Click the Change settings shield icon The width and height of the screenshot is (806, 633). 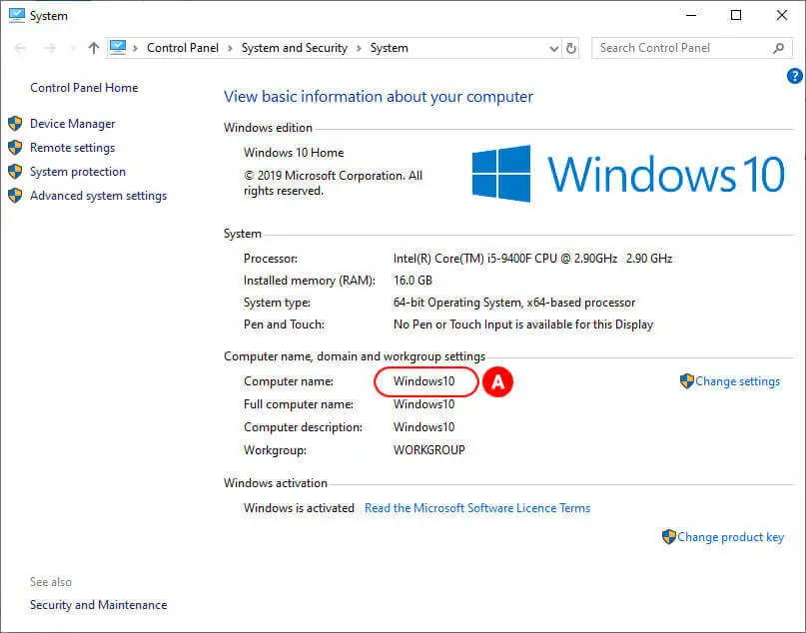[x=687, y=380]
